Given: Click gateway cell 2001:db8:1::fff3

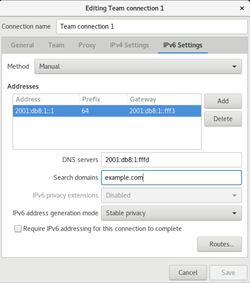Looking at the screenshot, I should pos(164,111).
